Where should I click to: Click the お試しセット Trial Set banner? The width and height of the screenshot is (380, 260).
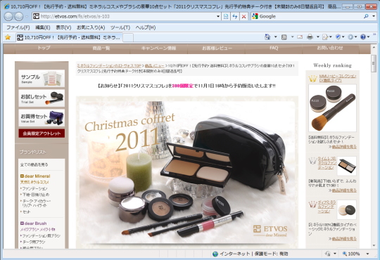(x=42, y=98)
